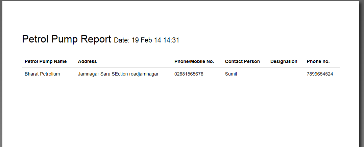Click the phone number 02881565678
364x147 pixels.
[189, 74]
